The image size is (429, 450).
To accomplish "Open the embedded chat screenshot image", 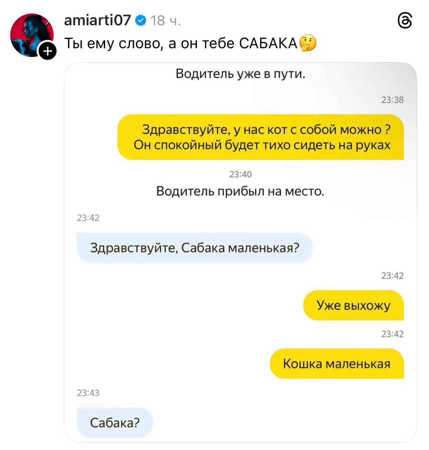I will coord(241,252).
